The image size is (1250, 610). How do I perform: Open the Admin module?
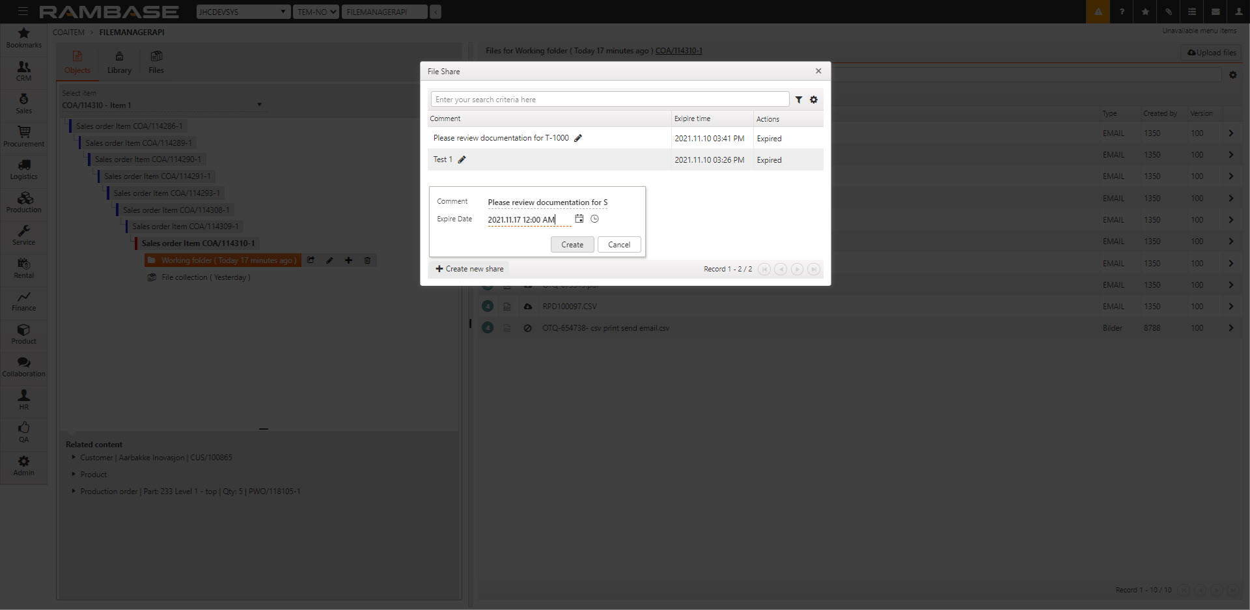(x=23, y=465)
